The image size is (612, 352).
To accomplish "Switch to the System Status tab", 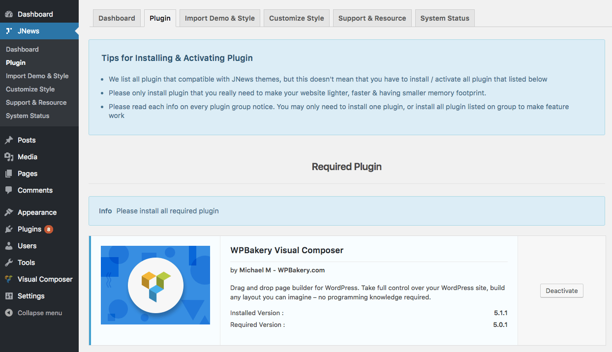I will point(445,18).
